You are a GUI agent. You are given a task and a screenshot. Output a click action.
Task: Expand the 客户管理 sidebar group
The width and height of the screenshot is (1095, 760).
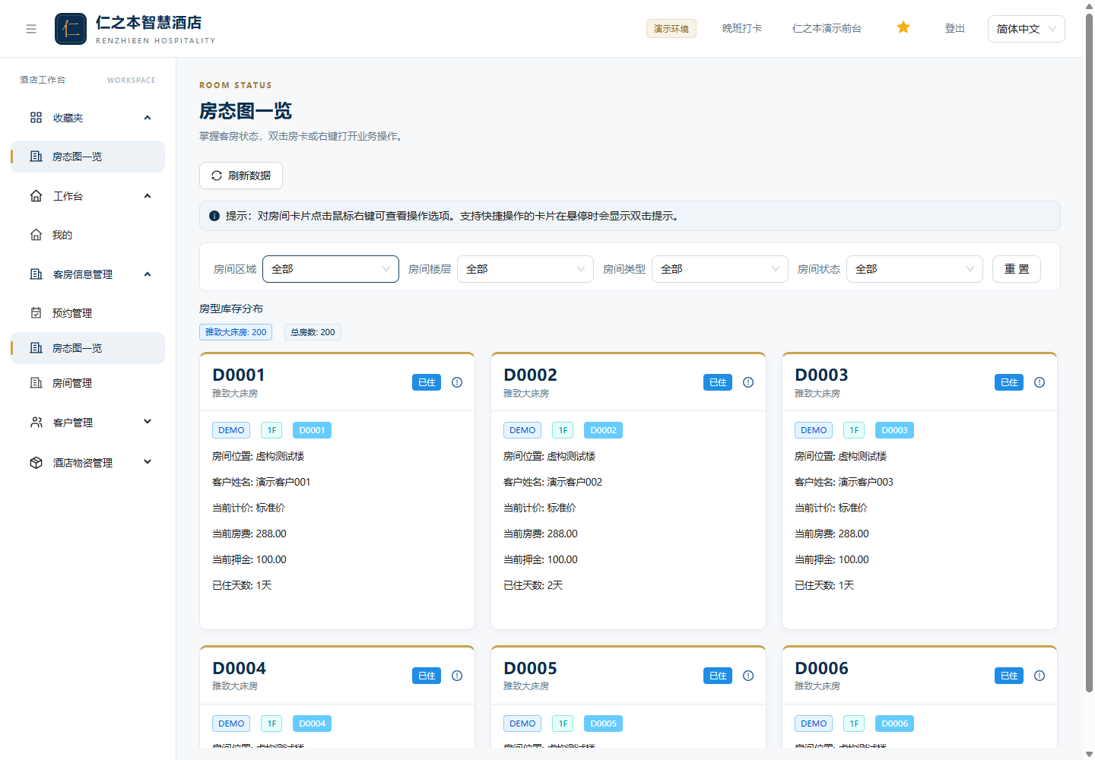(148, 422)
